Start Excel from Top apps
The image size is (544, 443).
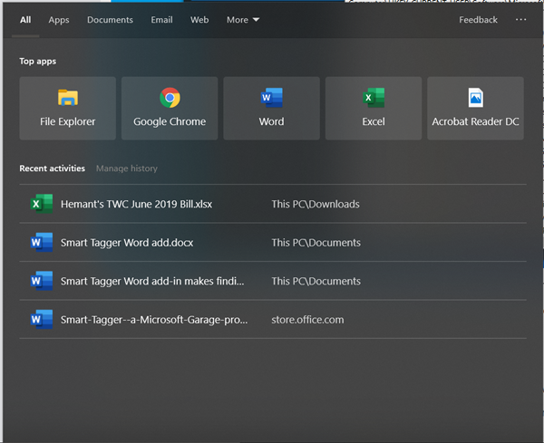pos(374,109)
